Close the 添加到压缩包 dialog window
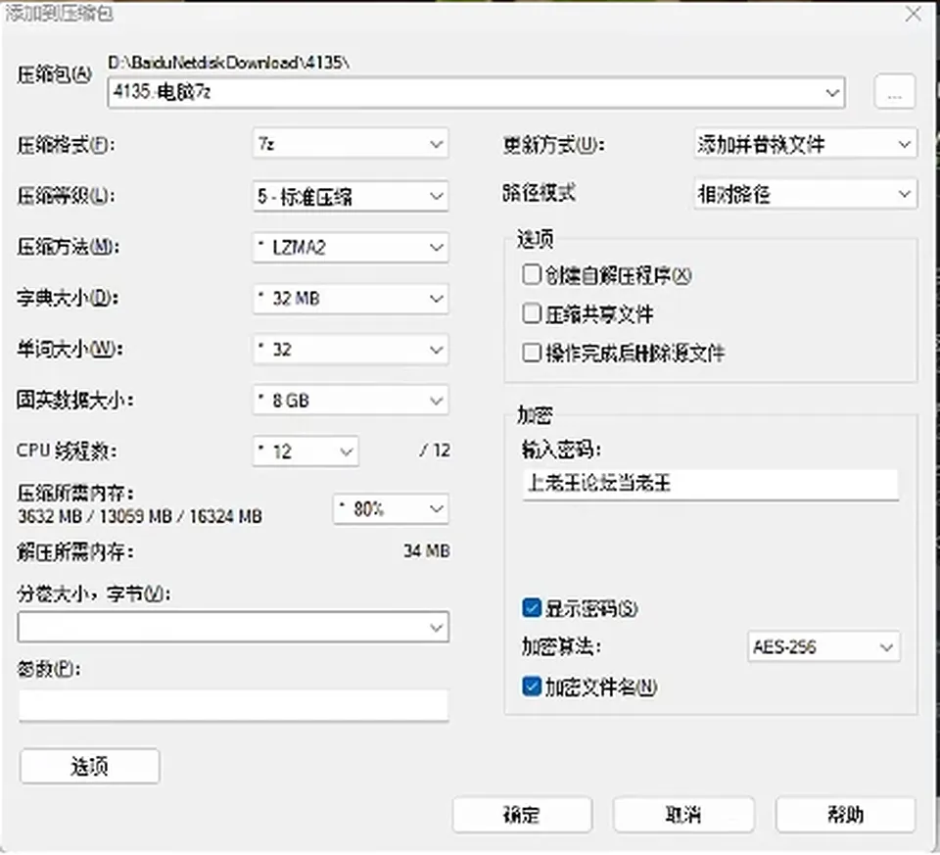The height and width of the screenshot is (855, 940). pyautogui.click(x=914, y=14)
